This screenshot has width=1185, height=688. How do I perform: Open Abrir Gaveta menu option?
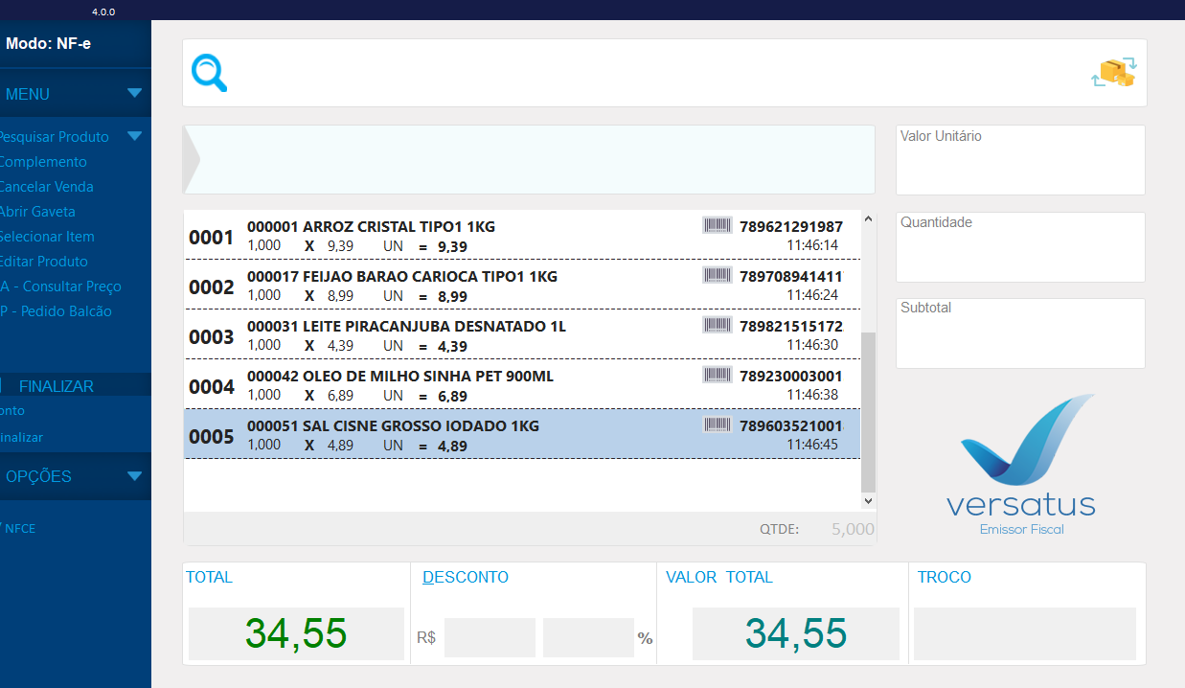[x=37, y=212]
